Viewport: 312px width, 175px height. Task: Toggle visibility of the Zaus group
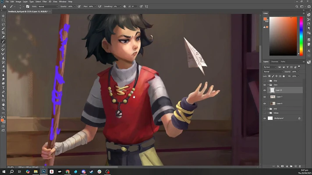(x=265, y=85)
